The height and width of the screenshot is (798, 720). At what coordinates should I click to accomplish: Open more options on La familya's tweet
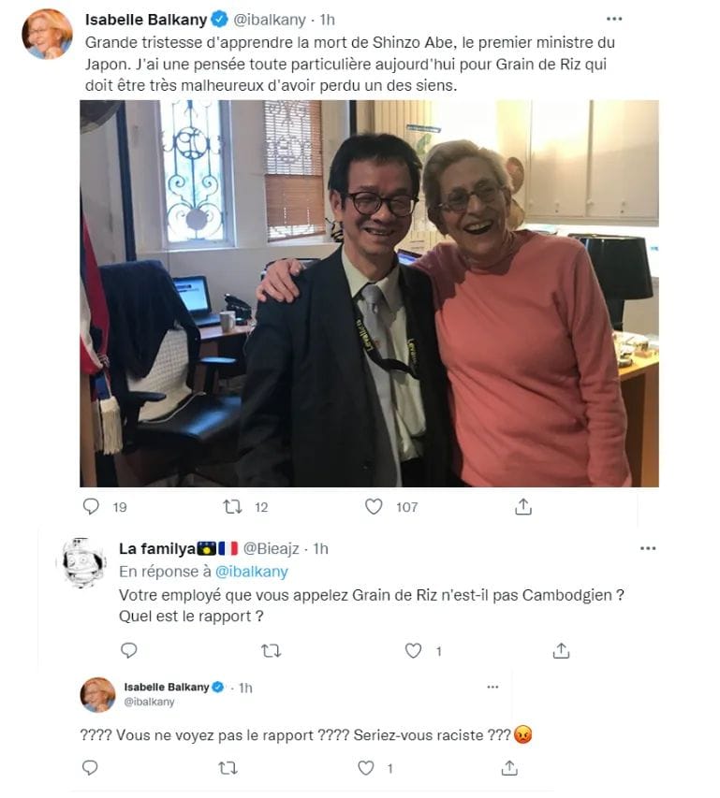click(648, 548)
